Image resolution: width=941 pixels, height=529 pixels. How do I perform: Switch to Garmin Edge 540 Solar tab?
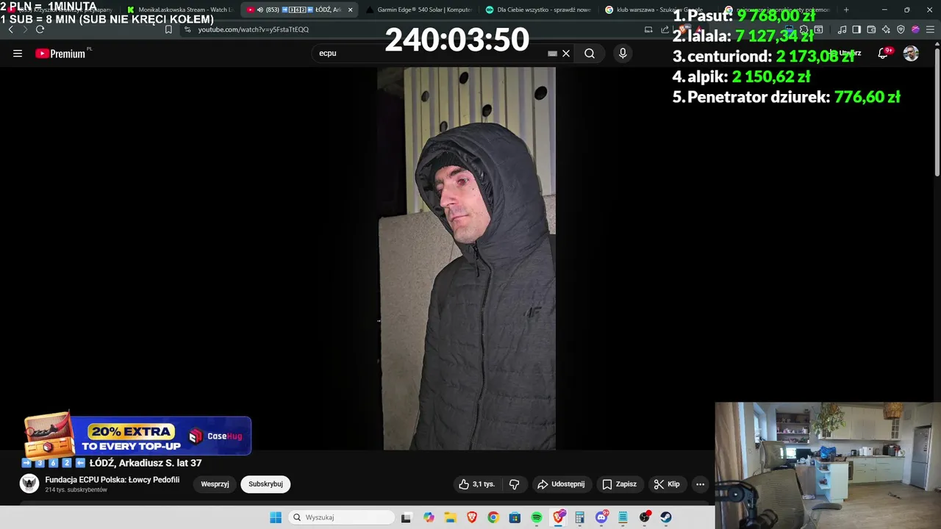click(x=419, y=10)
